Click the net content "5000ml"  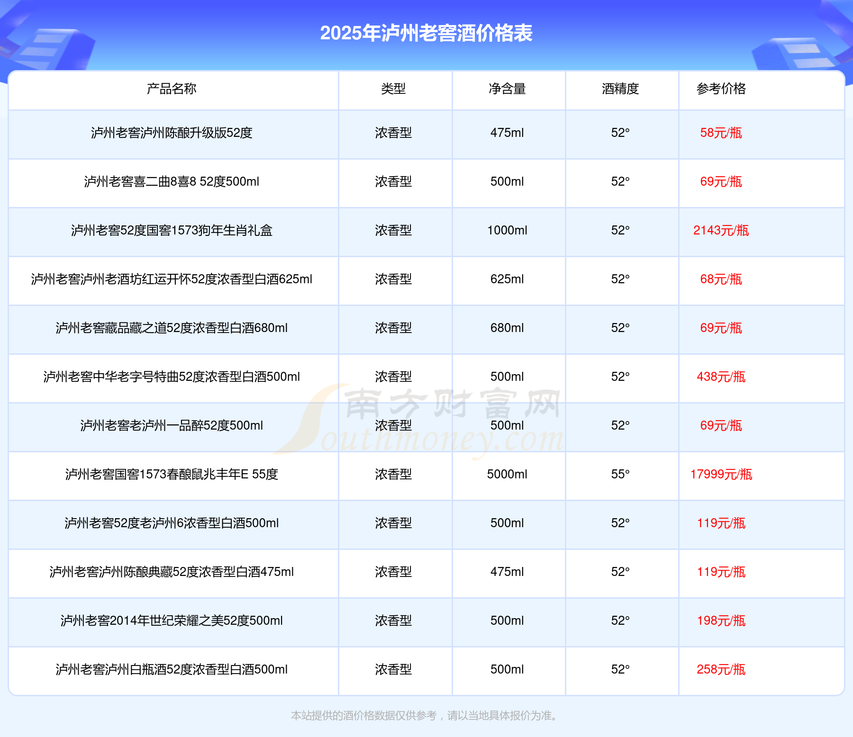pyautogui.click(x=507, y=475)
